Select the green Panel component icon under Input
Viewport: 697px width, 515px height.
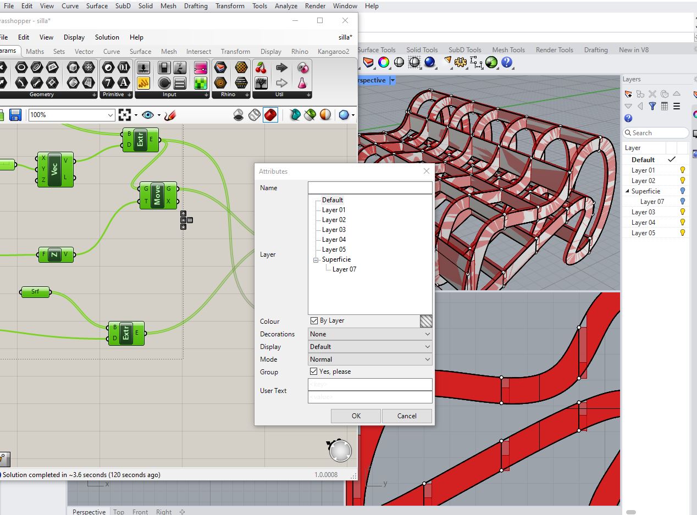(x=200, y=83)
